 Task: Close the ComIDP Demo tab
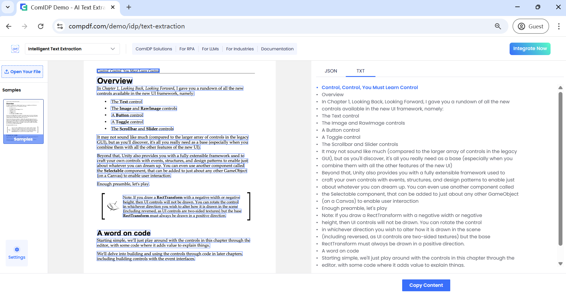coord(113,7)
